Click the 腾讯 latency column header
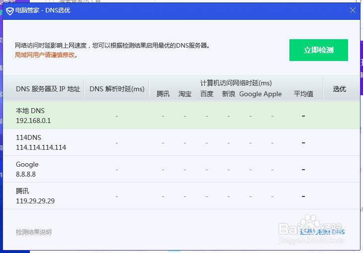The width and height of the screenshot is (363, 253). tap(163, 94)
